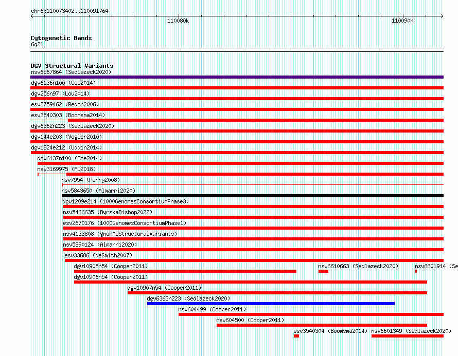Open the nsv7954 (Perry2008) label

91,180
